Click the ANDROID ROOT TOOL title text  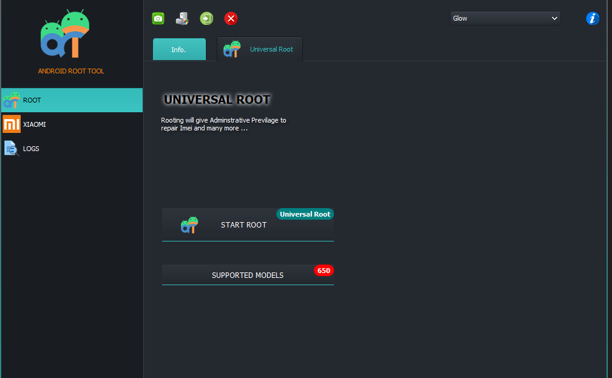[71, 71]
